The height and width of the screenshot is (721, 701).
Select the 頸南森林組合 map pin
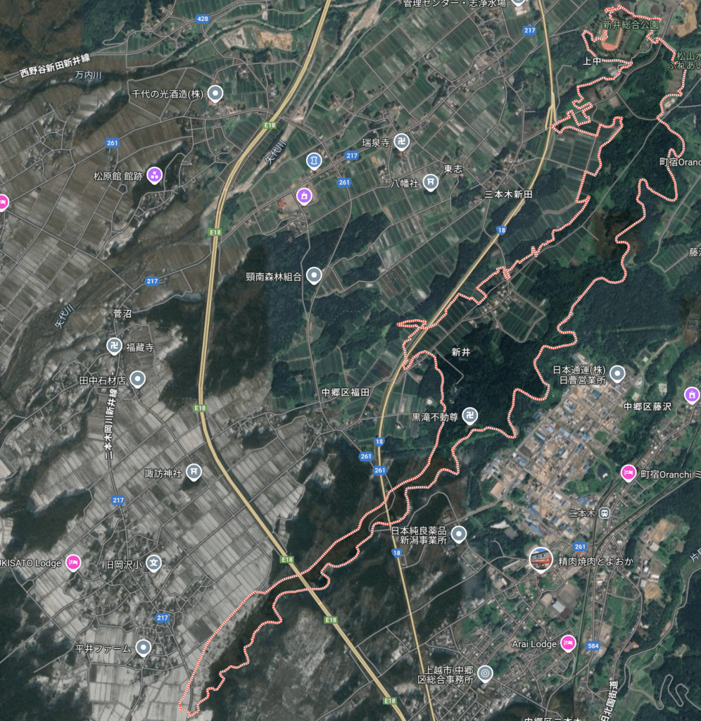(x=314, y=275)
